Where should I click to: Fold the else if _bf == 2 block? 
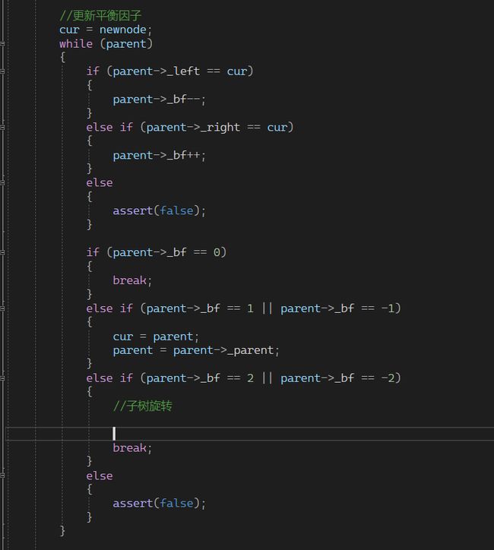tap(3, 378)
